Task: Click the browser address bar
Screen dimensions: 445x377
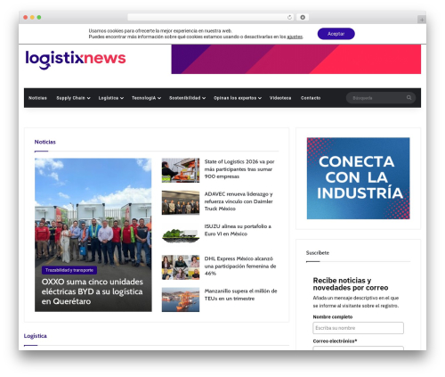Action: pyautogui.click(x=211, y=18)
